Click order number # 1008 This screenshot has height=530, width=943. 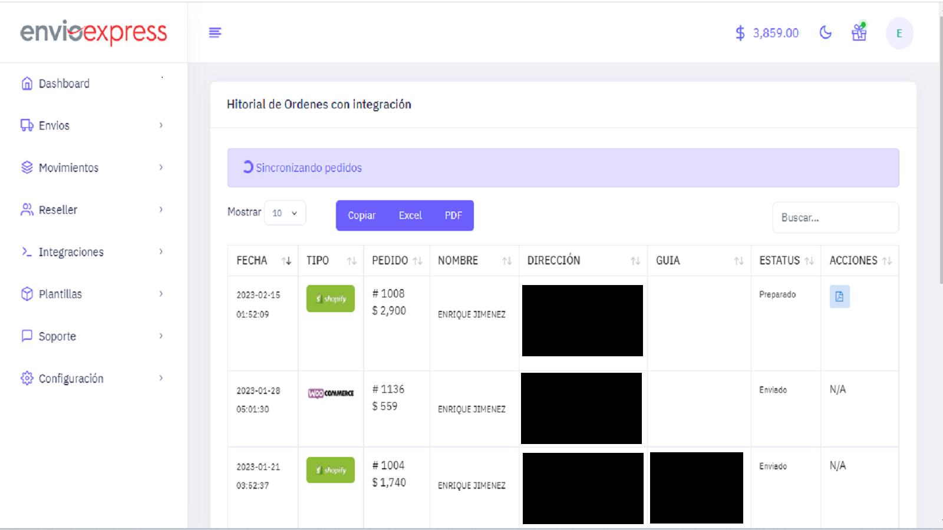tap(388, 293)
